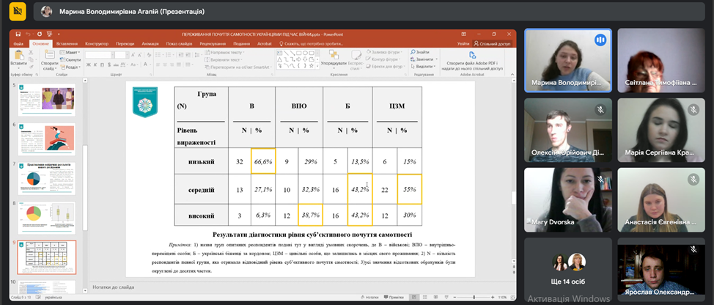Click the Find (Знайти) search icon
The width and height of the screenshot is (714, 305).
coord(419,52)
